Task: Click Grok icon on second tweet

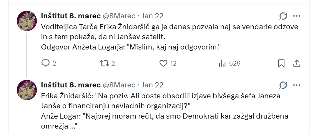Action: click(283, 85)
